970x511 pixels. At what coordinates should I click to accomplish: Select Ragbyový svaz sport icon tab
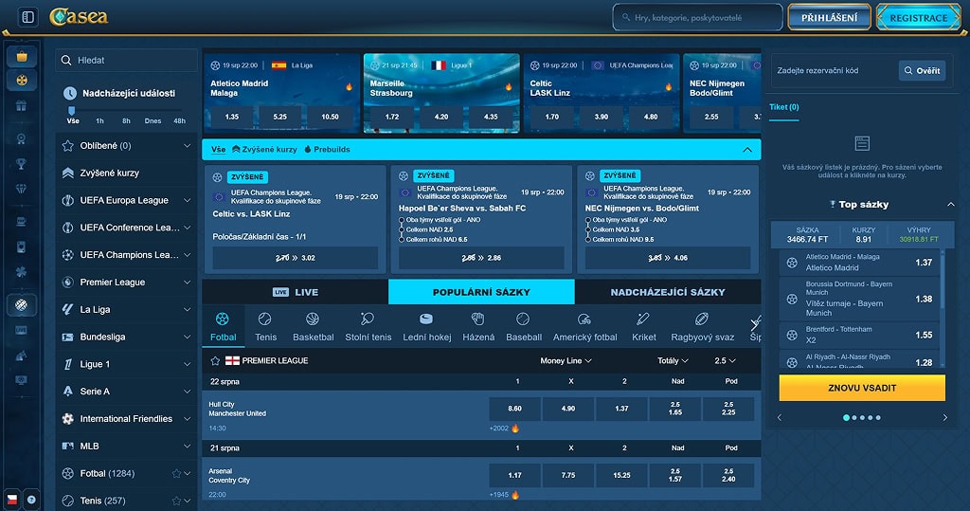click(702, 326)
